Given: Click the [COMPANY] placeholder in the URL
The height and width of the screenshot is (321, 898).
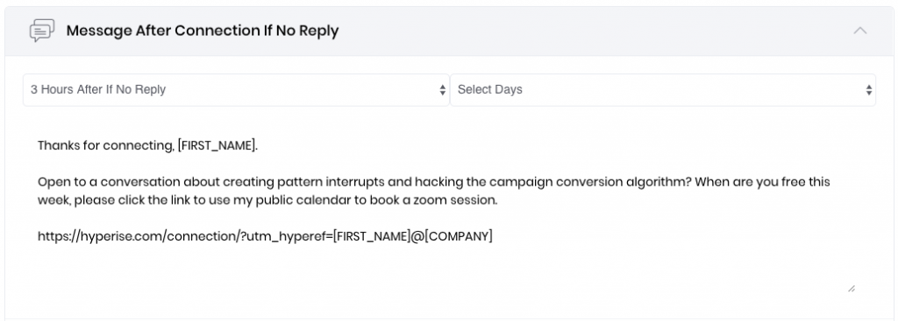Looking at the screenshot, I should point(459,236).
